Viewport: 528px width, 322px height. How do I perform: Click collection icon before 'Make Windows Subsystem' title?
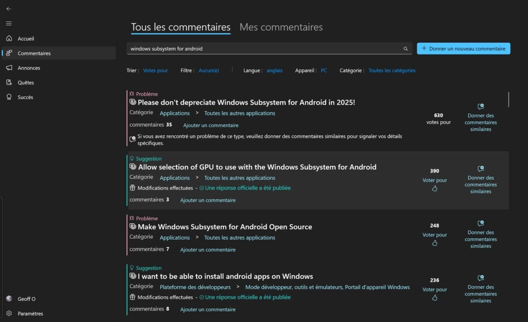133,227
